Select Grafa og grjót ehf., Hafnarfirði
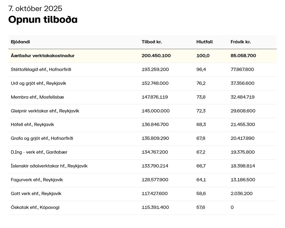 tap(42, 138)
